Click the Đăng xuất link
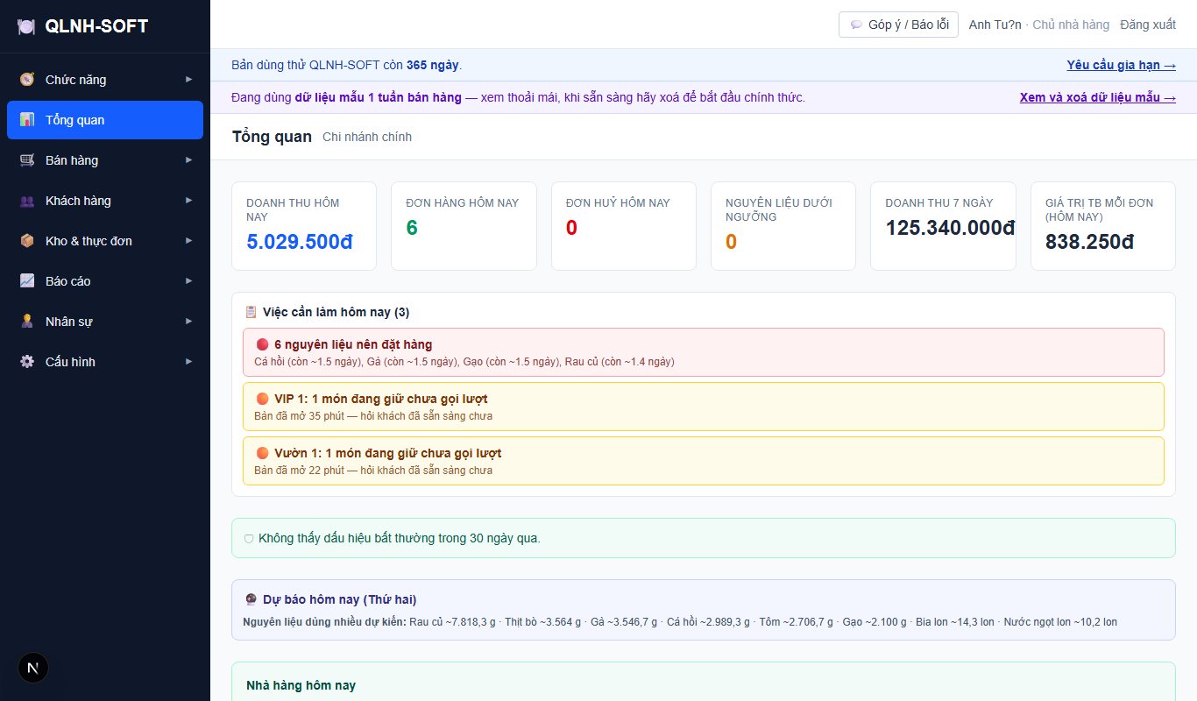1197x701 pixels. (1148, 25)
